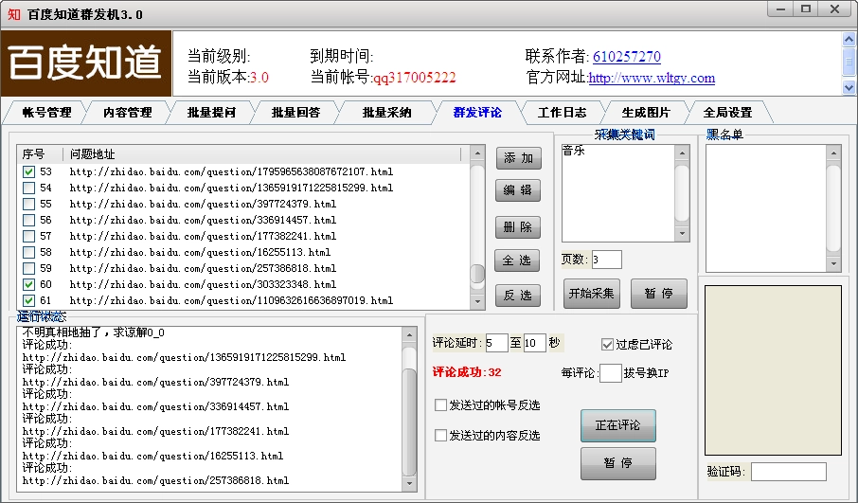
Task: Select the 批量采纳 tab
Action: 386,112
